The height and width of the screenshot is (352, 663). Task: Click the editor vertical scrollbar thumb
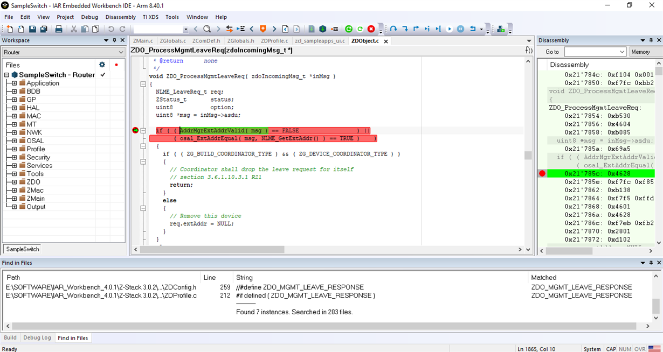click(x=528, y=156)
